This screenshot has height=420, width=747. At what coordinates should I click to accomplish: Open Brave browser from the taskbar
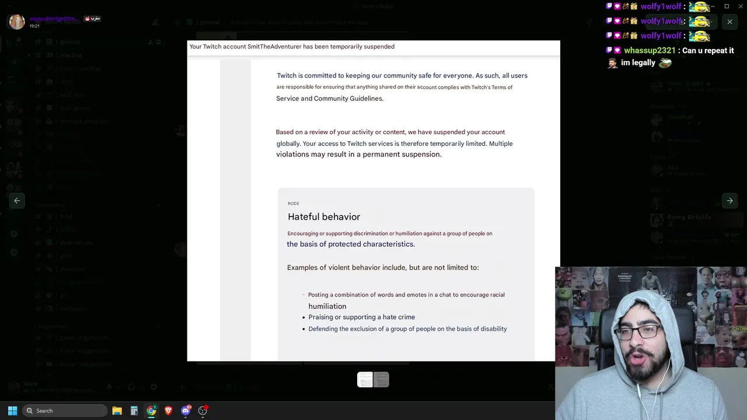(169, 411)
